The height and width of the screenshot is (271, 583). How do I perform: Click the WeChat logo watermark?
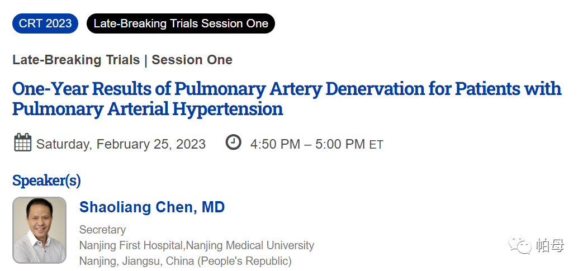(x=520, y=245)
